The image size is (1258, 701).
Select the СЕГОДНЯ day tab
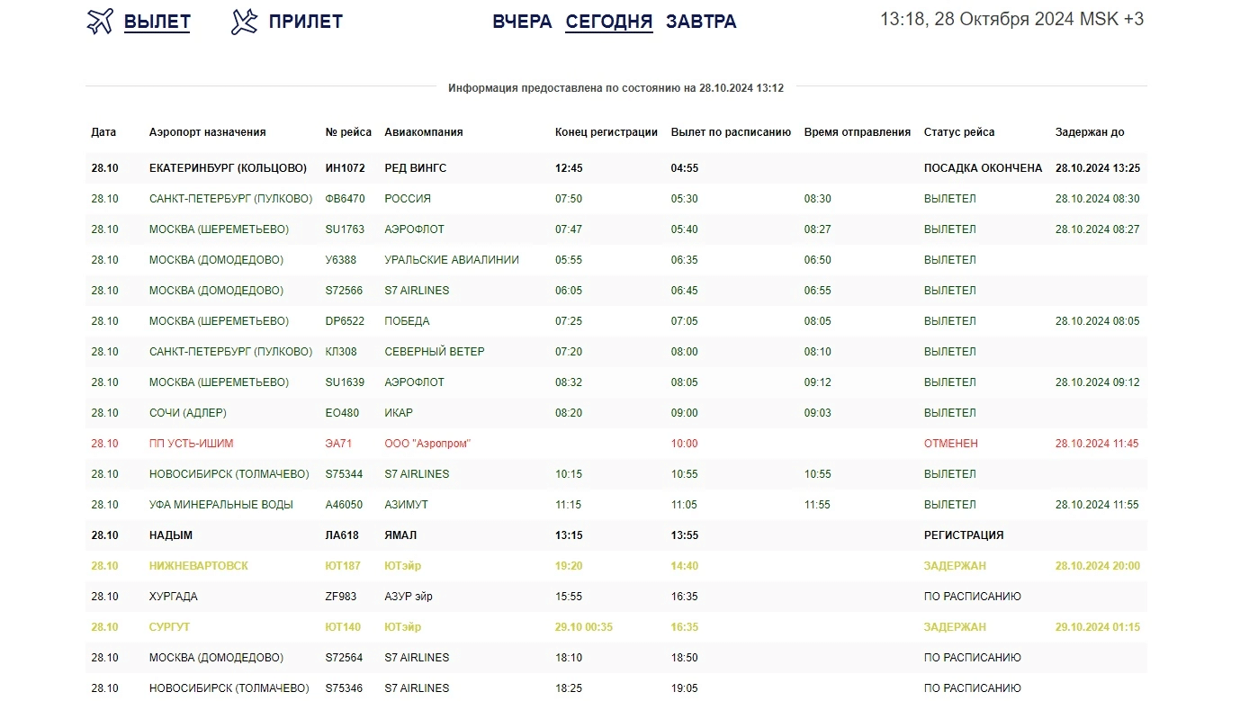click(609, 22)
